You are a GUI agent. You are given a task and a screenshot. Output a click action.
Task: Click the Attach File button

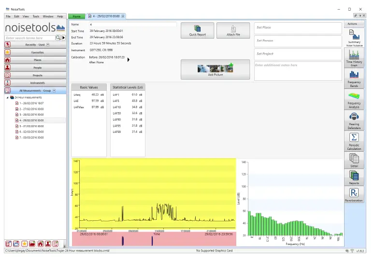point(233,30)
